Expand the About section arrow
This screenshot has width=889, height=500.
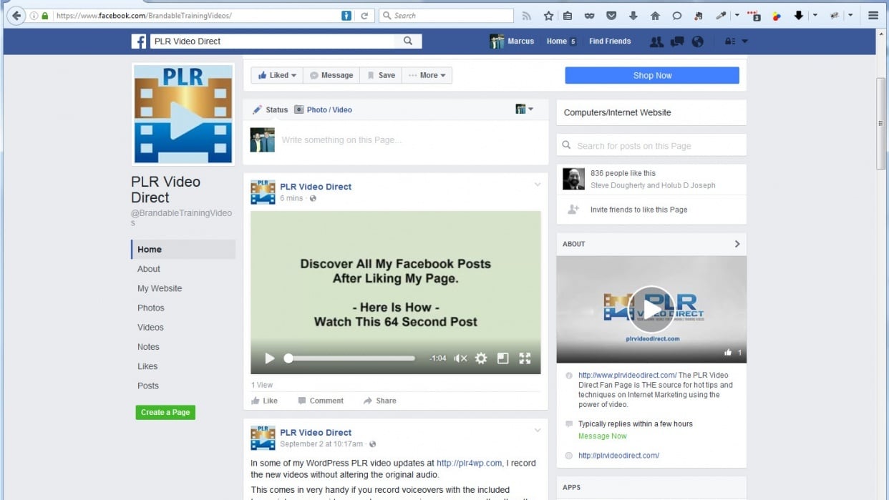(737, 244)
